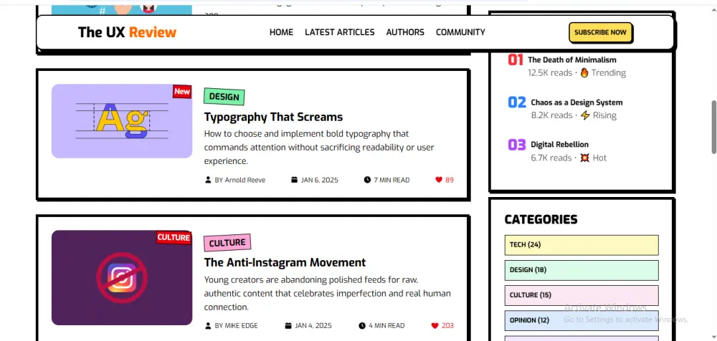Click calendar icon next to Jan 6, 2025
This screenshot has width=717, height=341.
(294, 180)
